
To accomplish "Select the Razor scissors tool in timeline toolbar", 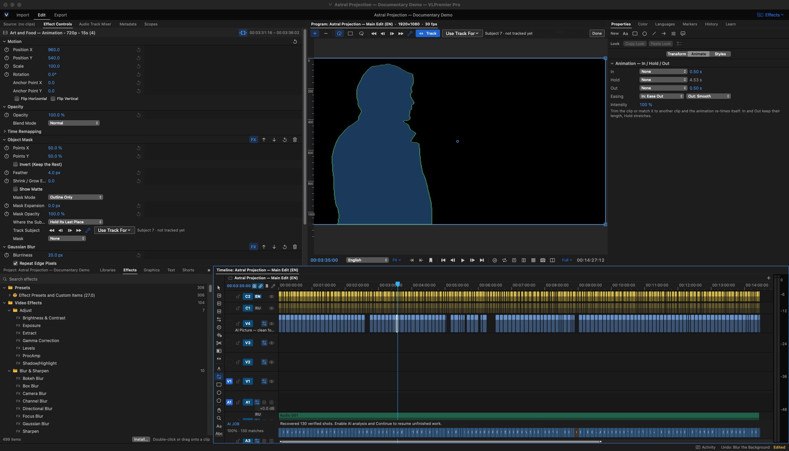I will 219,343.
